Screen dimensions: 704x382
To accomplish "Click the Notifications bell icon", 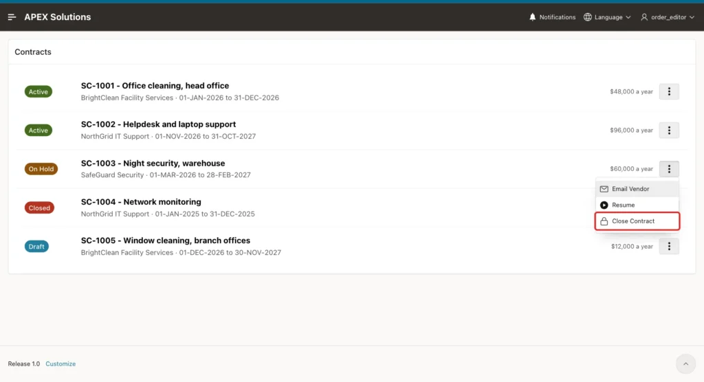I will (533, 17).
